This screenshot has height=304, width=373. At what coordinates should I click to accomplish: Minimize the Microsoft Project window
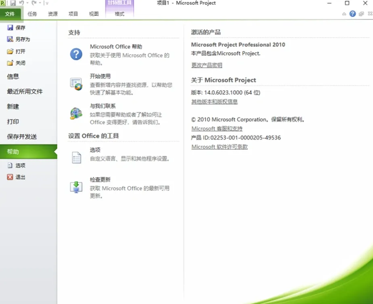pos(329,3)
